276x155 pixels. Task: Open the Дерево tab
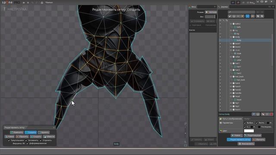click(223, 7)
